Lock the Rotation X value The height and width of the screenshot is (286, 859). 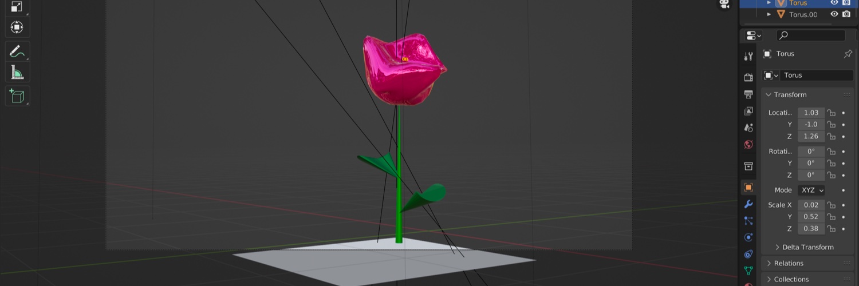[831, 152]
